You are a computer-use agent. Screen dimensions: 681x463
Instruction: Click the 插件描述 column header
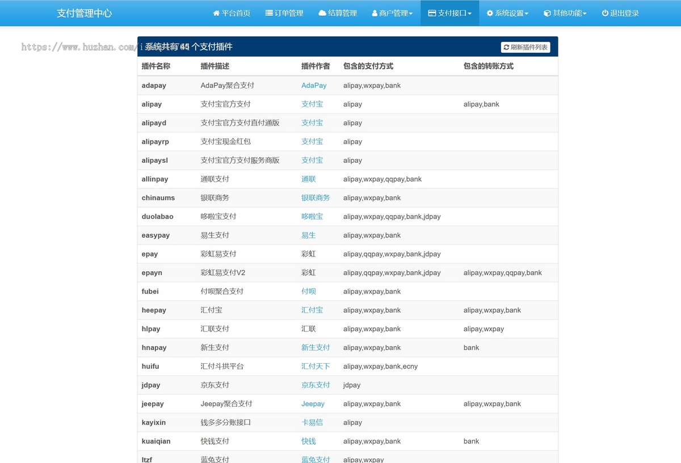pos(215,66)
